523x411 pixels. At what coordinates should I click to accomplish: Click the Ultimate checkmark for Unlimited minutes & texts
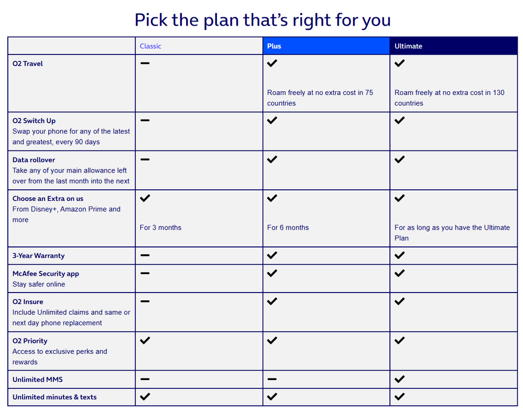click(x=399, y=396)
